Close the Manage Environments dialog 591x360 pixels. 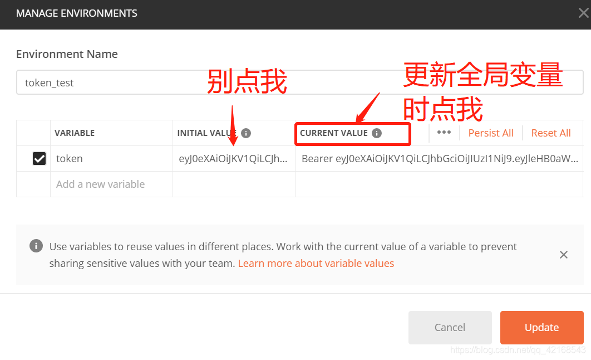coord(583,13)
